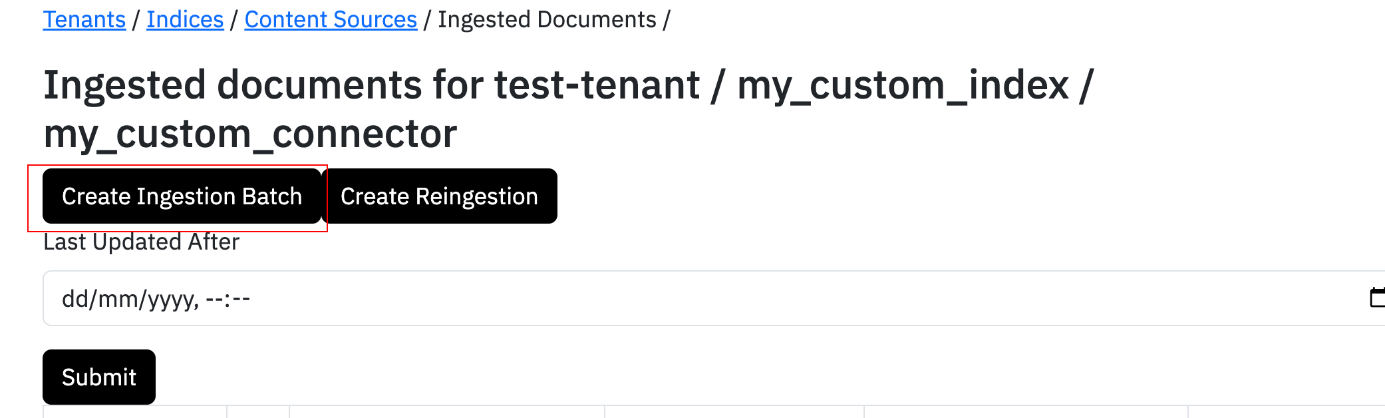
Task: Click the Ingested Documents breadcrumb text
Action: coord(547,20)
